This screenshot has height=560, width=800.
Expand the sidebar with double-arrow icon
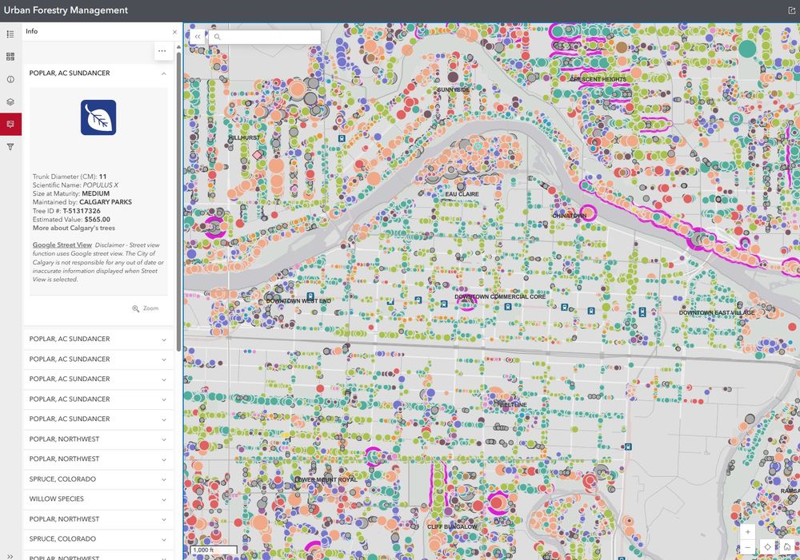pos(10,556)
